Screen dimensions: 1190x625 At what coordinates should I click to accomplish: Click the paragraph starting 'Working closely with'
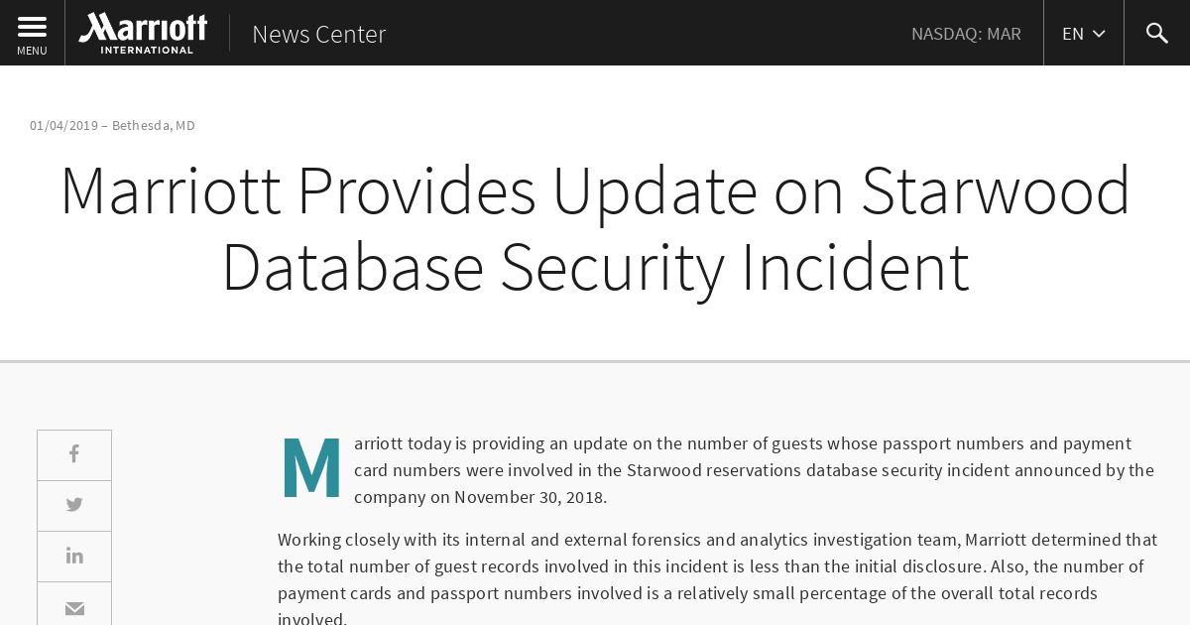tap(718, 579)
